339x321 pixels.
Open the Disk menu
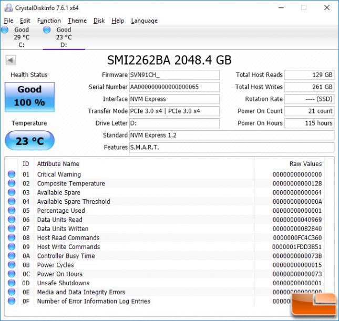pyautogui.click(x=99, y=20)
